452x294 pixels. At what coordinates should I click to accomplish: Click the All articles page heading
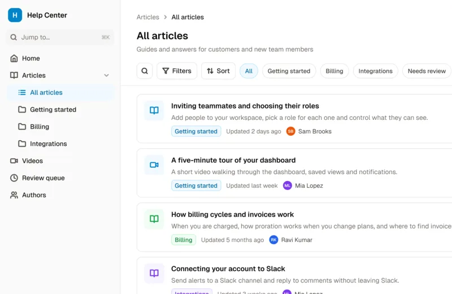(x=162, y=36)
